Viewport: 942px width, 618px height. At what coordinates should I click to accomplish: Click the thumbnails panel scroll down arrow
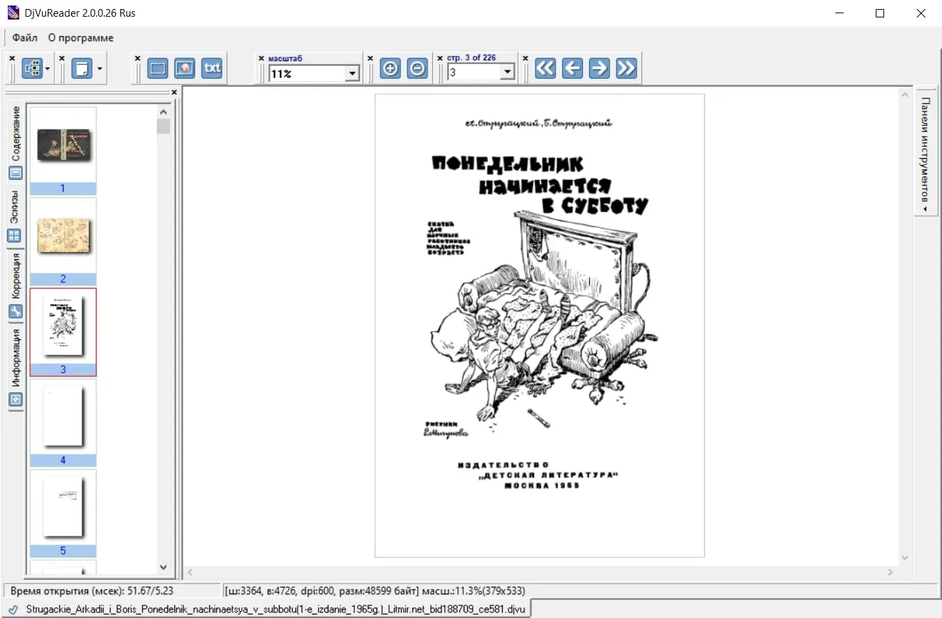point(164,567)
